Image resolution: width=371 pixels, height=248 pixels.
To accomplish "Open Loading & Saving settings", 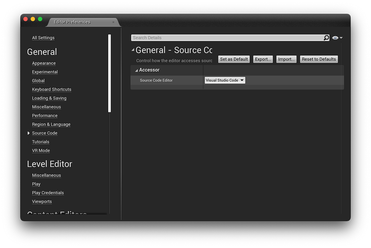I will click(49, 98).
